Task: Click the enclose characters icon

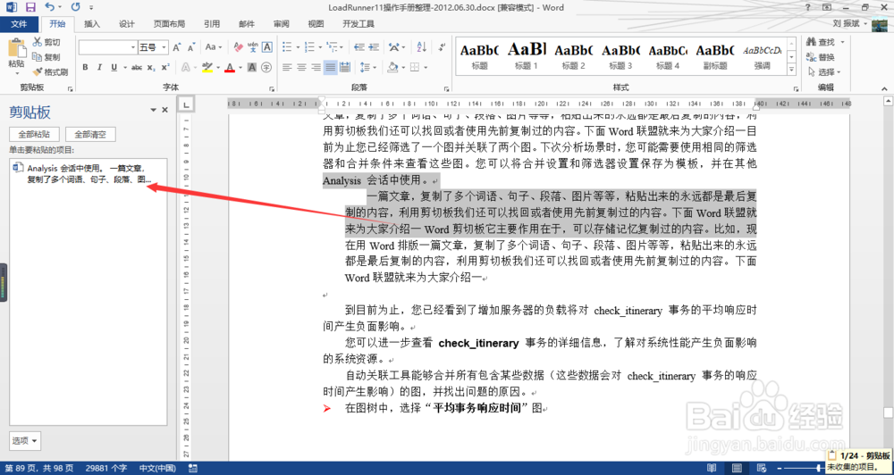Action: tap(266, 67)
